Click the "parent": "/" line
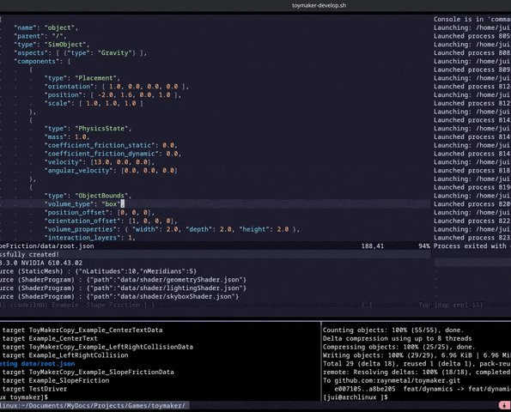This screenshot has width=511, height=412. (x=40, y=36)
